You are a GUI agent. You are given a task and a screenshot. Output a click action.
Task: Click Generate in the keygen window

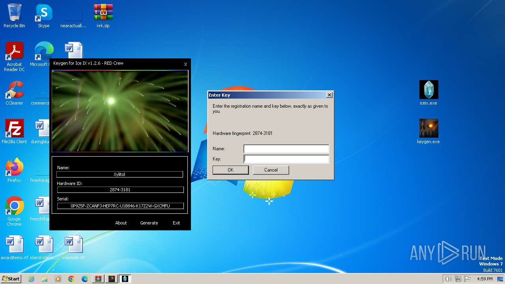149,223
